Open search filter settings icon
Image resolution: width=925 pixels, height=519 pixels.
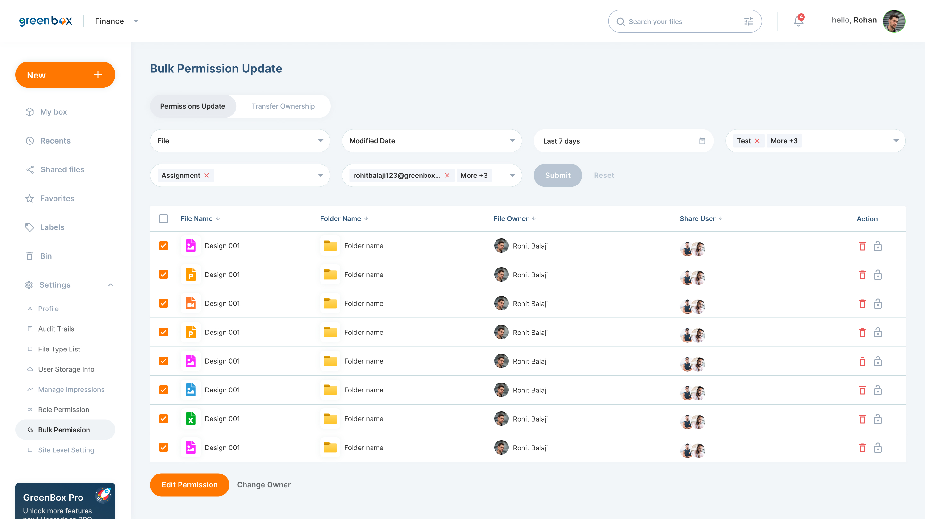(748, 21)
